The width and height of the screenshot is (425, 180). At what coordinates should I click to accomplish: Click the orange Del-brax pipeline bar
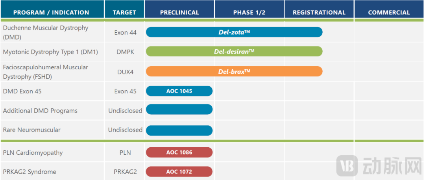pos(234,71)
